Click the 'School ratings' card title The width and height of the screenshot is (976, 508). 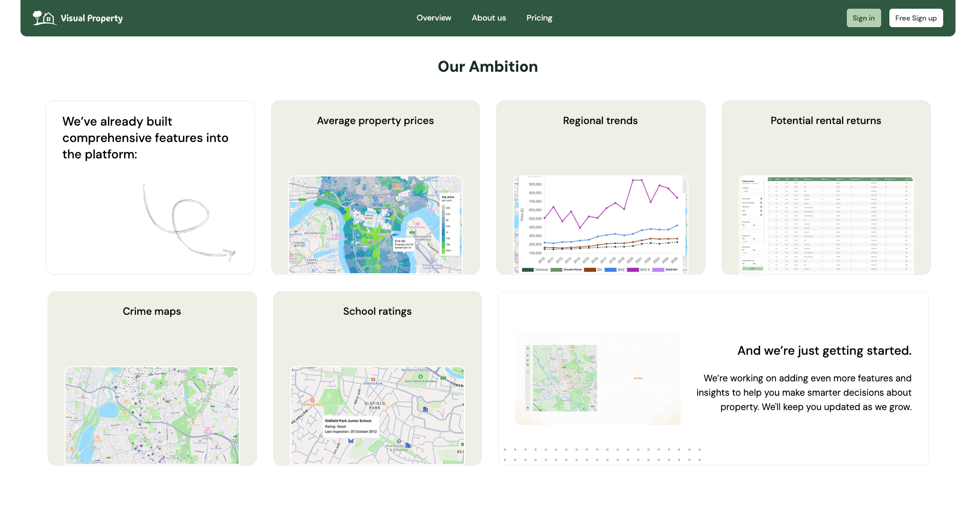tap(377, 312)
